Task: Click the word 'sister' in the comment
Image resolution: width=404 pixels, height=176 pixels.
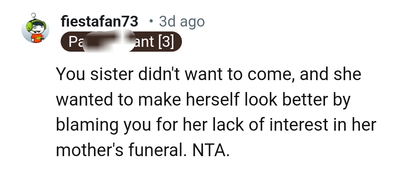Action: (112, 74)
